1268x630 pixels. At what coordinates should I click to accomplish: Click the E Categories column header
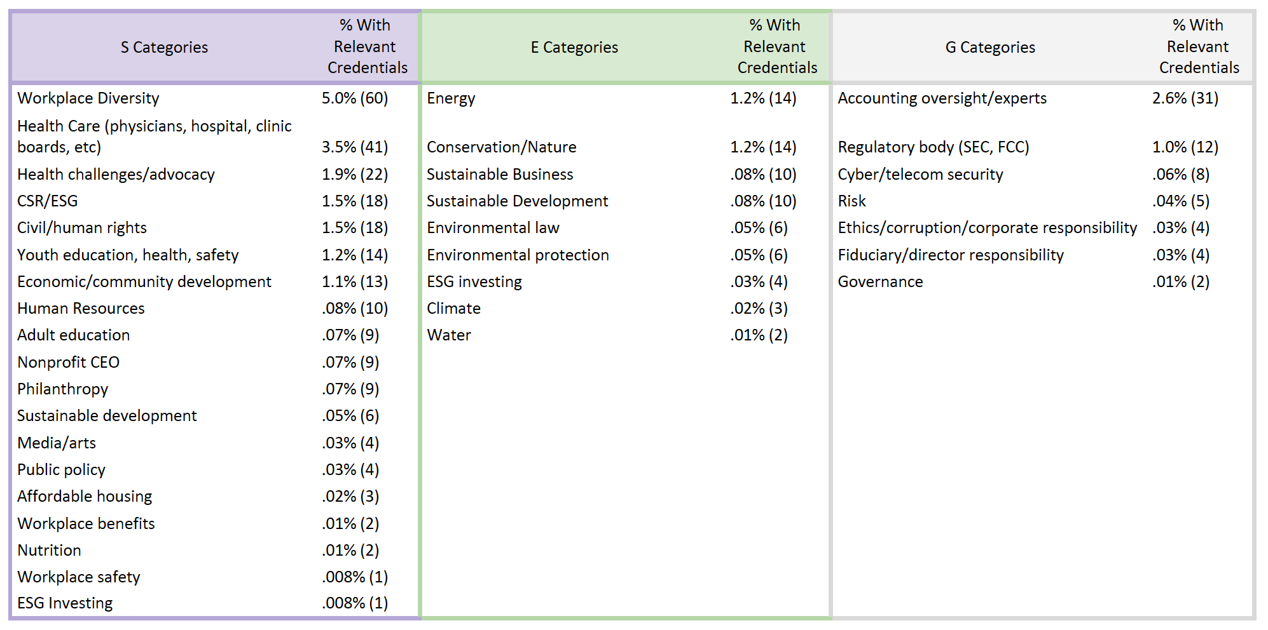tap(574, 47)
